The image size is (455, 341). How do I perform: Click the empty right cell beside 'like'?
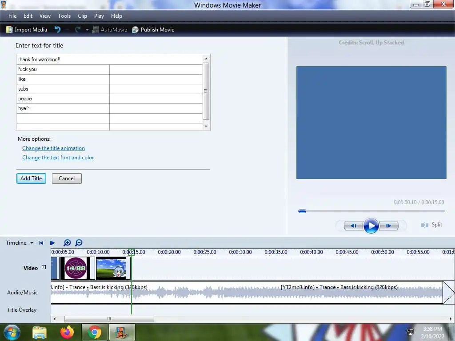(x=156, y=79)
